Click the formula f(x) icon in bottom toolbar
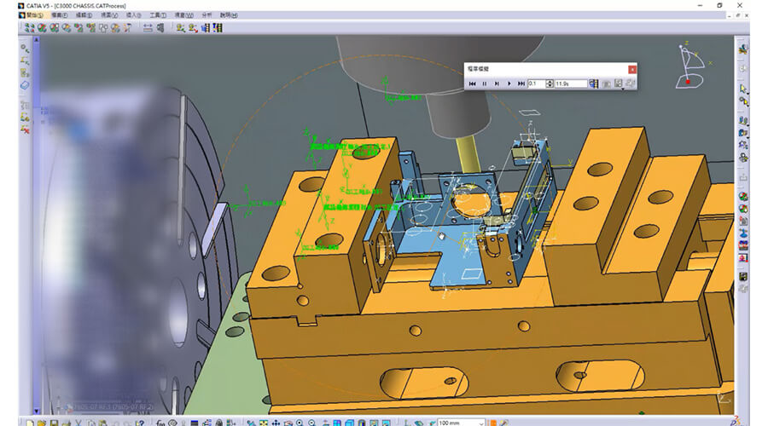The height and width of the screenshot is (426, 768). 160,423
